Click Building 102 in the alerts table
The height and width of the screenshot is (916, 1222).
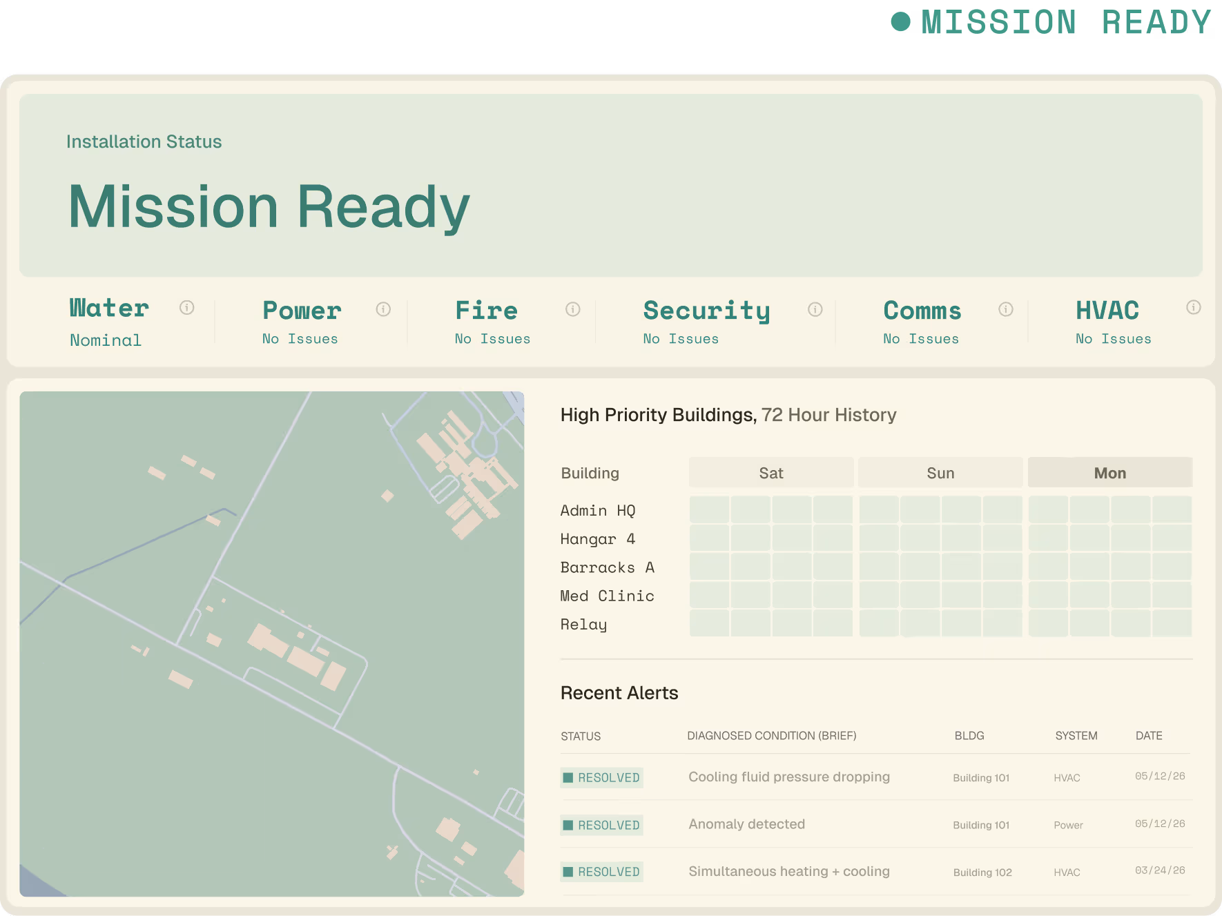[x=982, y=873]
